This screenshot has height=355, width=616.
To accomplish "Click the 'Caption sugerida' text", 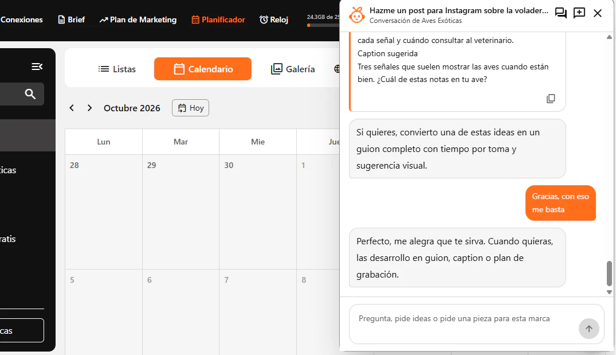I will click(x=387, y=53).
